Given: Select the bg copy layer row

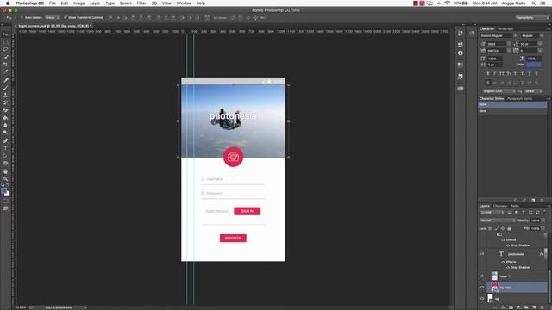Looking at the screenshot, I should point(517,287).
